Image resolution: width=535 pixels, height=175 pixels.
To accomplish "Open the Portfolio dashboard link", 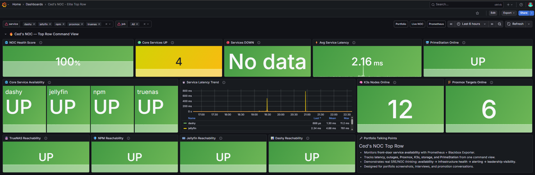I will (401, 24).
